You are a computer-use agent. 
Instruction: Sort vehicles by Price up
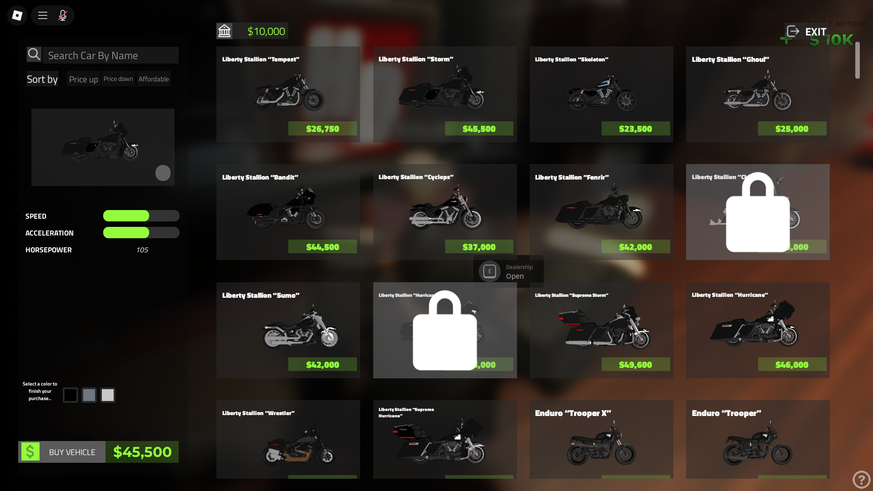[x=84, y=79]
